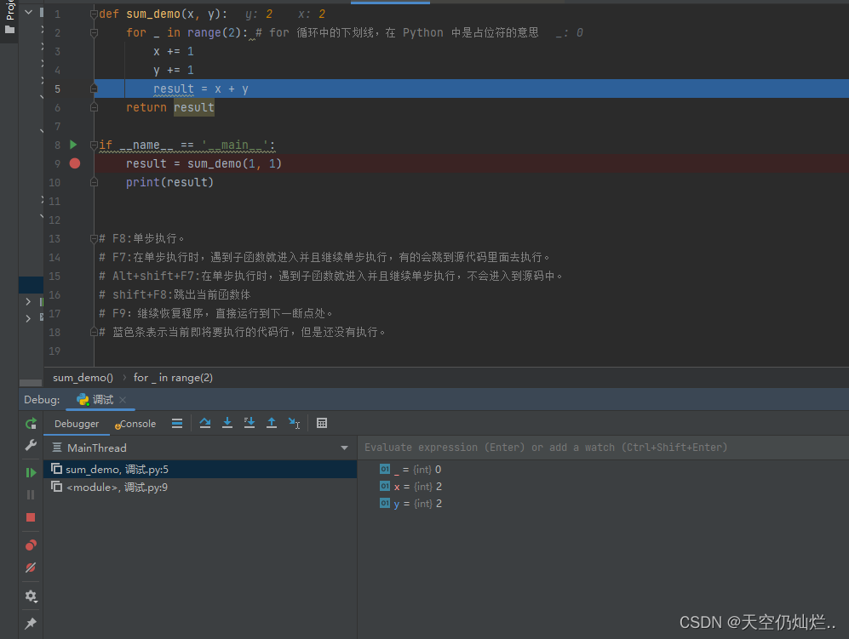
Task: Open the MainThread frames dropdown
Action: pos(344,447)
